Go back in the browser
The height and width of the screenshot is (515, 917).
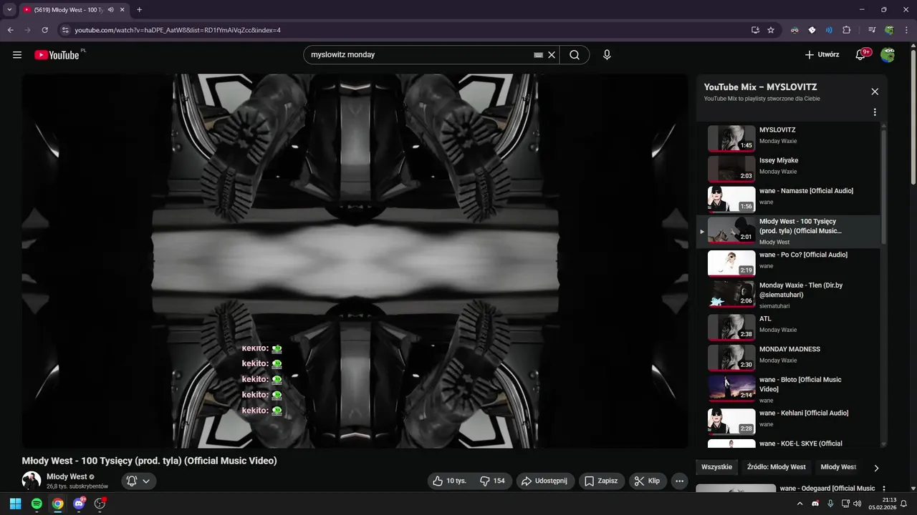coord(11,30)
